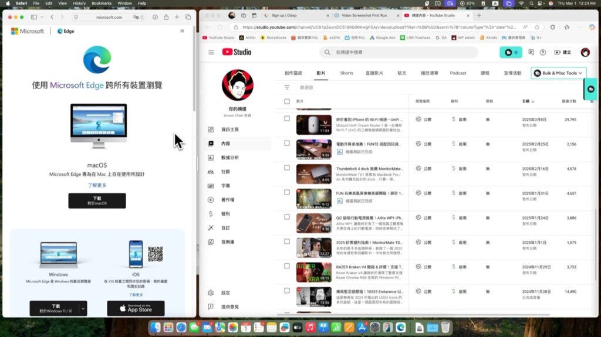
Task: Check the FUNTE desk video row checkbox
Action: tap(286, 143)
